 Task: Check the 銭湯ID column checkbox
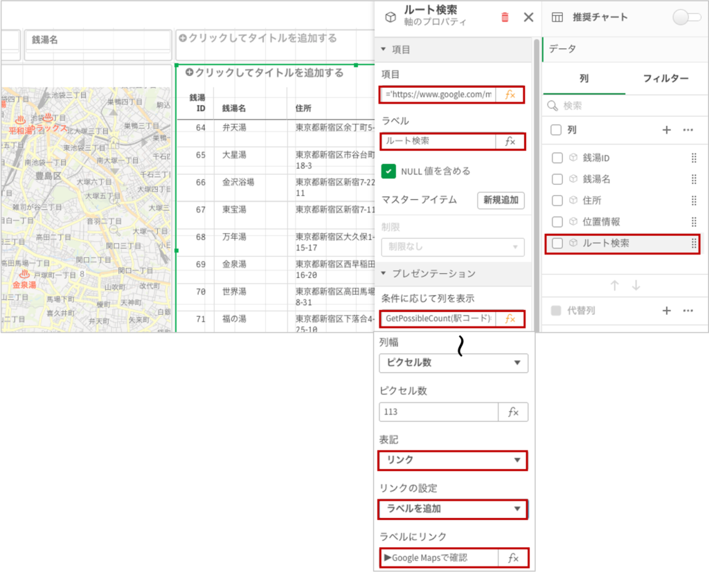(557, 158)
